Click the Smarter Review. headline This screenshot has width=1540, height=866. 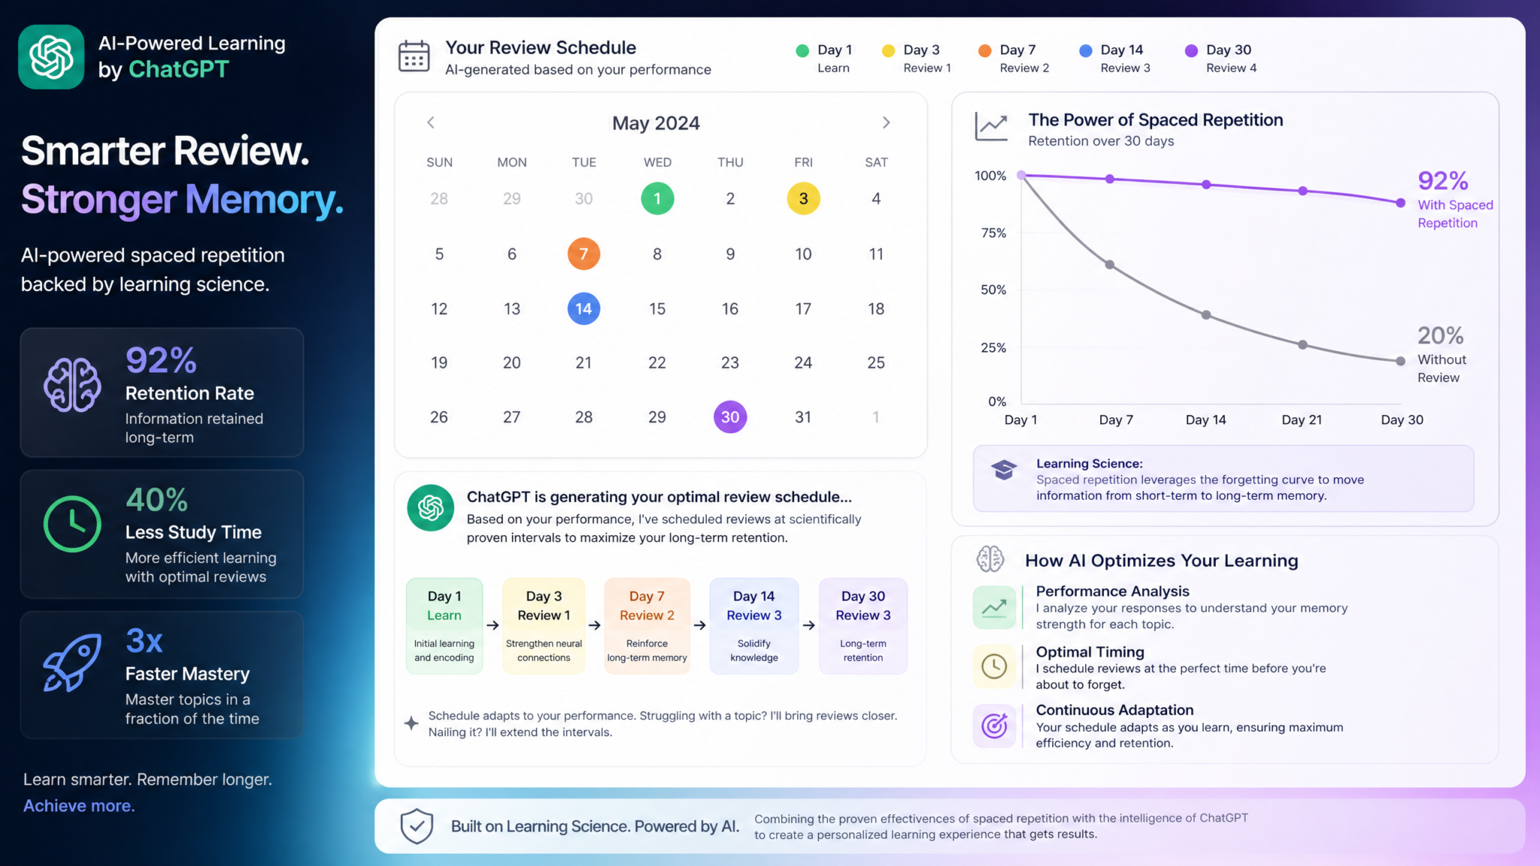click(x=165, y=151)
